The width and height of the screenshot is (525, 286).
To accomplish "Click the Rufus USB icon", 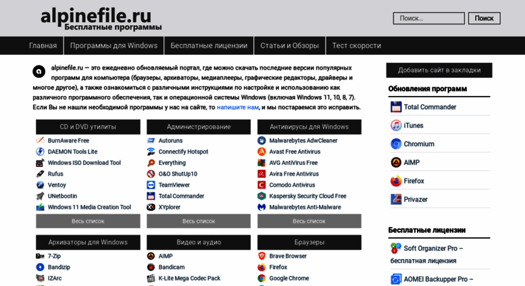I will 40,174.
